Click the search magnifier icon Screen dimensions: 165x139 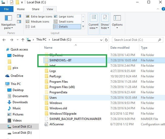[159, 40]
